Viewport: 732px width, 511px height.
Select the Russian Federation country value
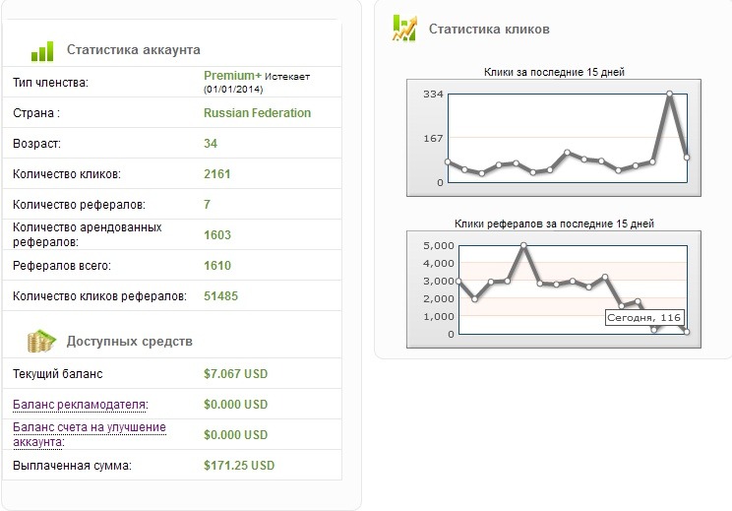pos(257,113)
